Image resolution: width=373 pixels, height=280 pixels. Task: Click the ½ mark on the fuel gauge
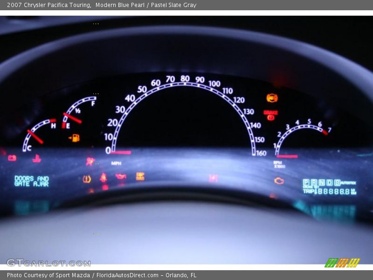point(78,111)
